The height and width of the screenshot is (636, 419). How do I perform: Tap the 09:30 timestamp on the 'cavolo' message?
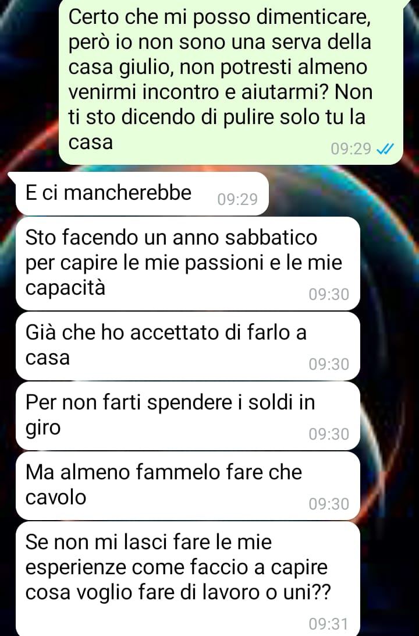(329, 504)
